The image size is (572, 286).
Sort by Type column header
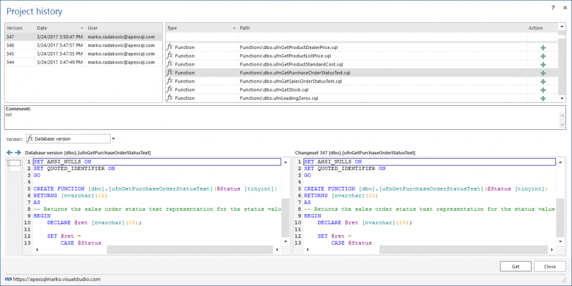click(x=172, y=28)
